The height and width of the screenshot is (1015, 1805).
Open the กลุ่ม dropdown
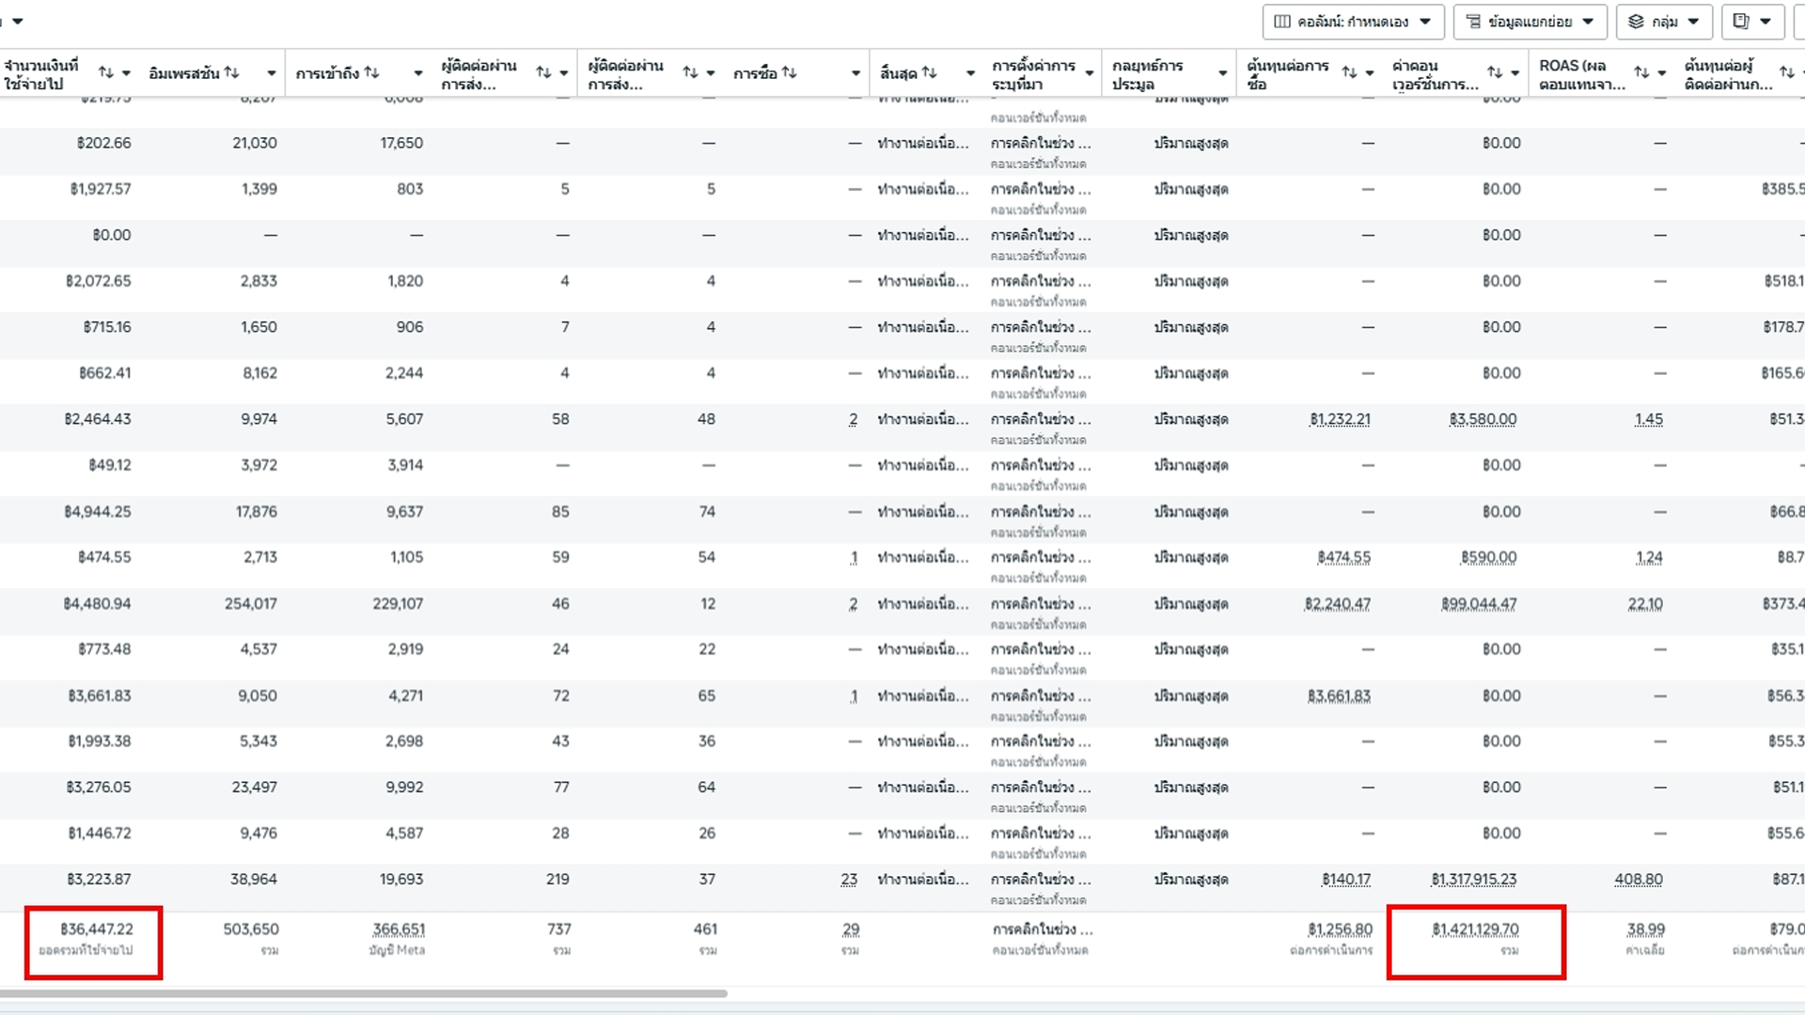point(1663,21)
